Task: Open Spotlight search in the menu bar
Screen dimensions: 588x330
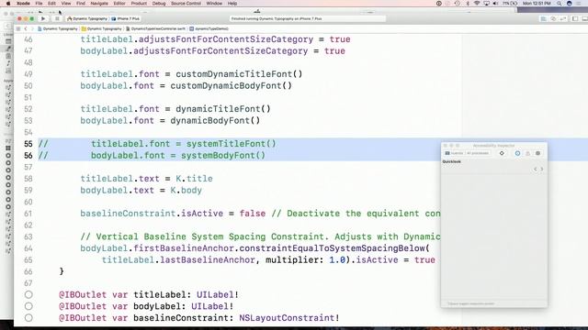Action: [560, 4]
